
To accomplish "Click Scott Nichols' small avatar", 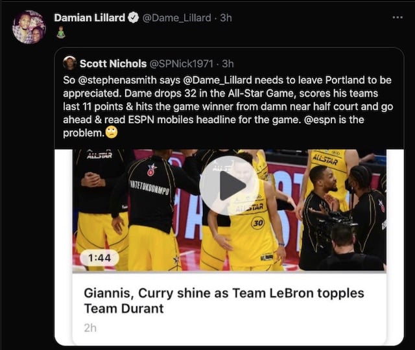I will (x=70, y=63).
